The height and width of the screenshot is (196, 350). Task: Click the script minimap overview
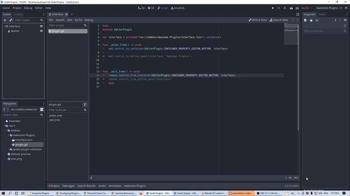[x=291, y=34]
